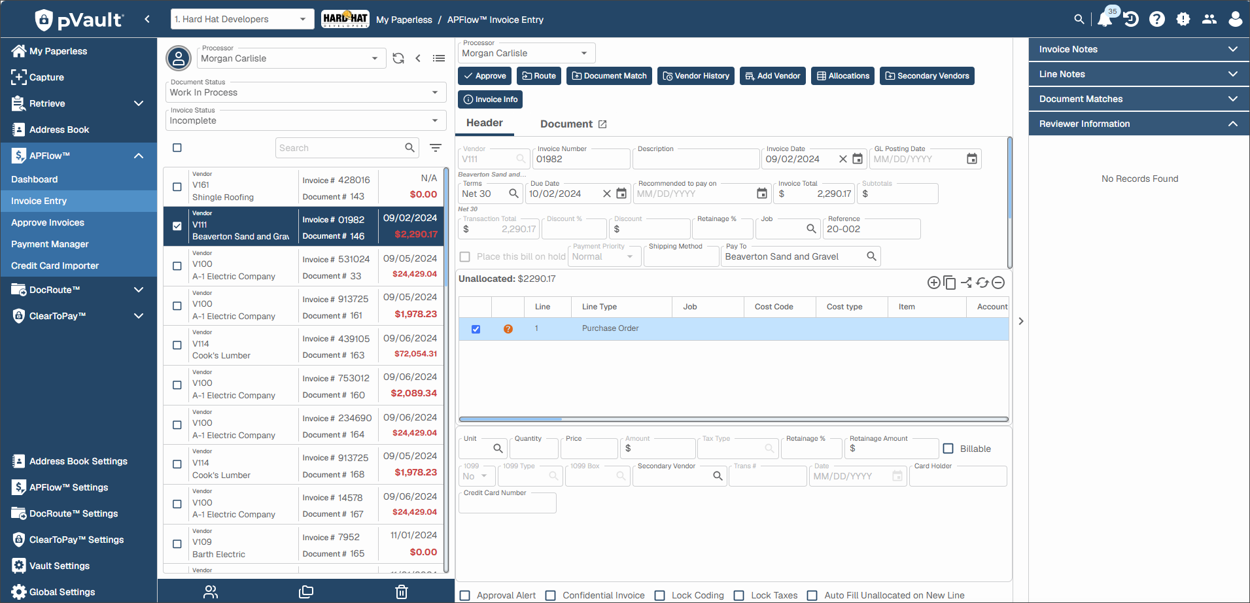Click the Vendor History button
This screenshot has height=603, width=1250.
[696, 76]
